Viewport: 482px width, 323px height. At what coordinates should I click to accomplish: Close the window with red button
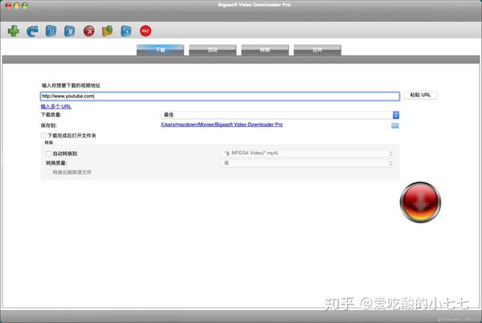click(x=8, y=6)
